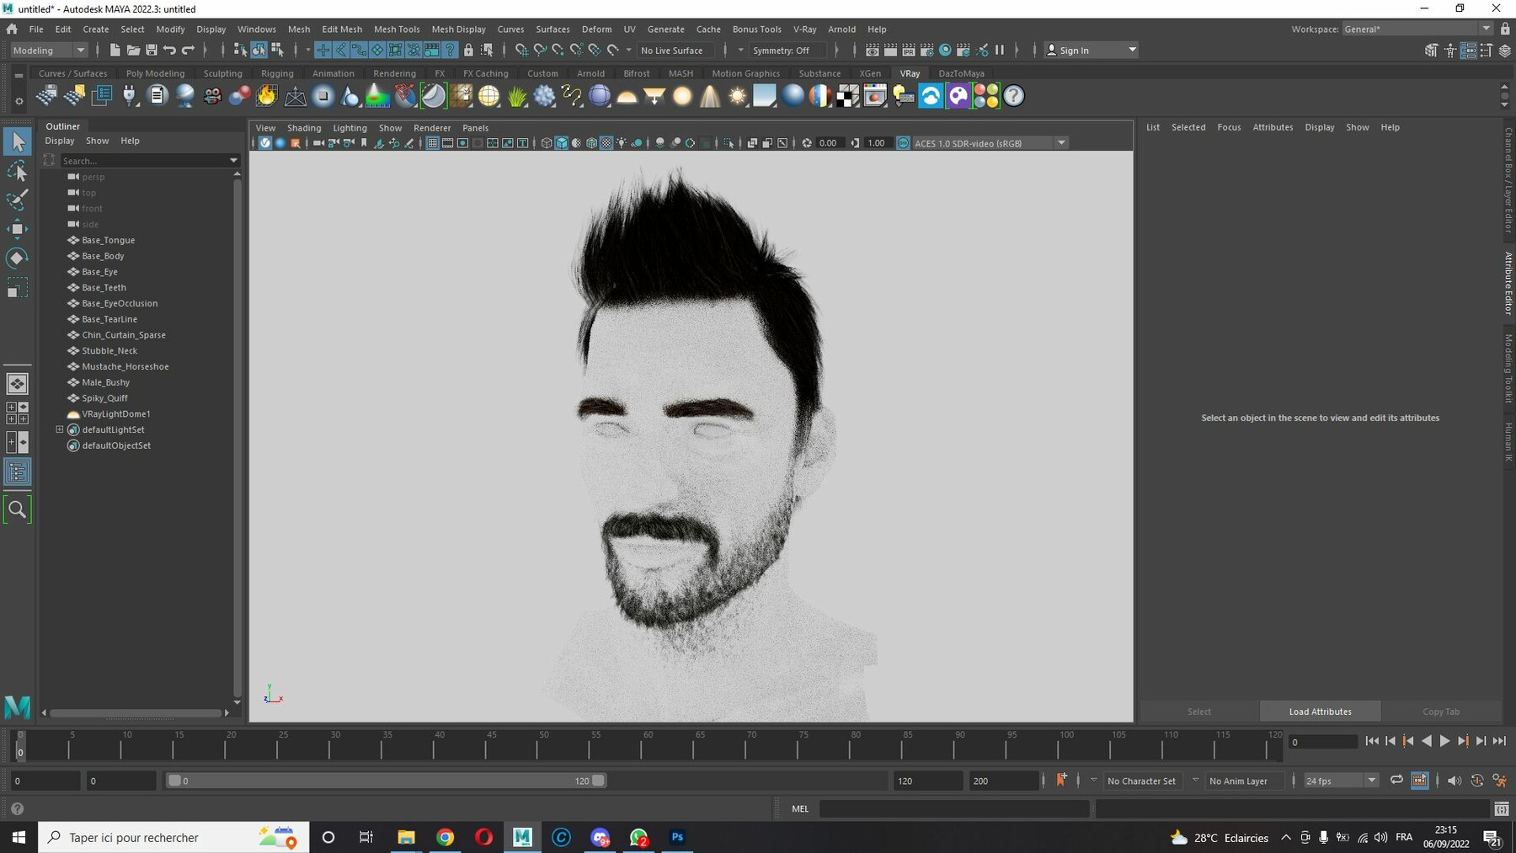Toggle wireframe display in viewport
The image size is (1516, 853).
point(547,143)
